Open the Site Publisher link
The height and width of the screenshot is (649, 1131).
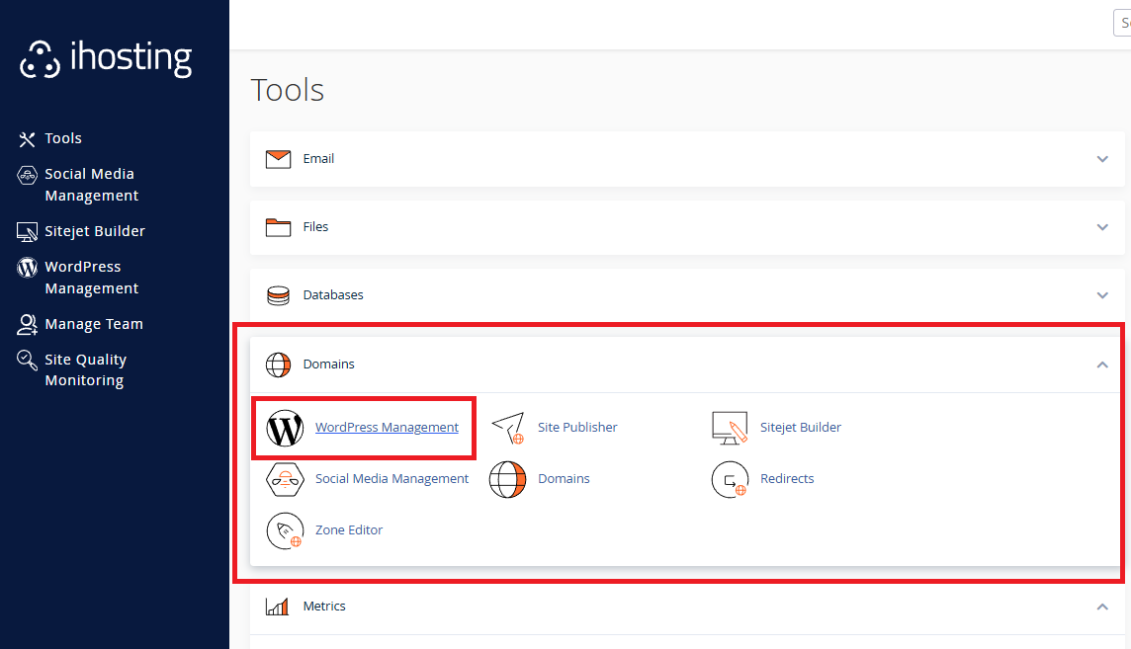click(577, 427)
